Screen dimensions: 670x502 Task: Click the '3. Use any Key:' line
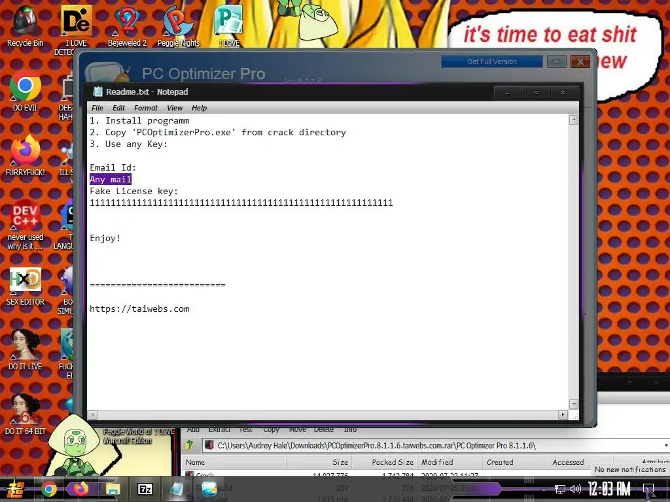point(129,144)
